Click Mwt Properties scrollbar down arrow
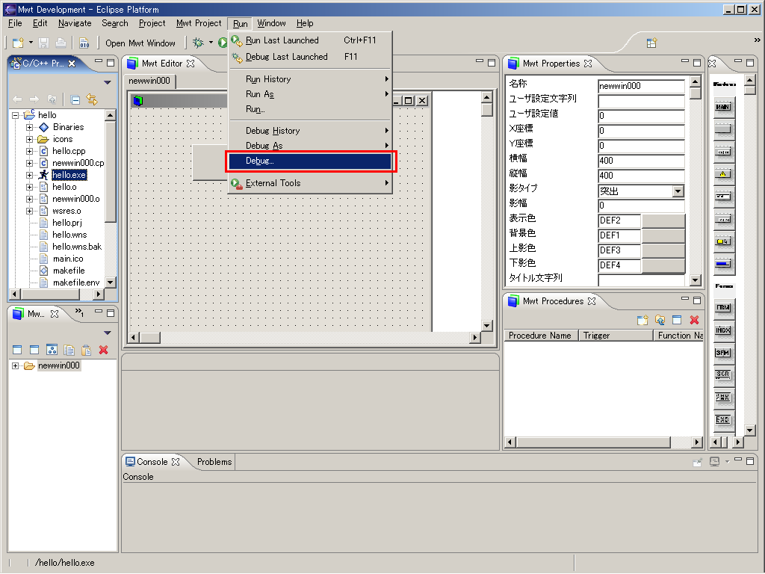Screen dimensions: 765x574 (x=696, y=280)
